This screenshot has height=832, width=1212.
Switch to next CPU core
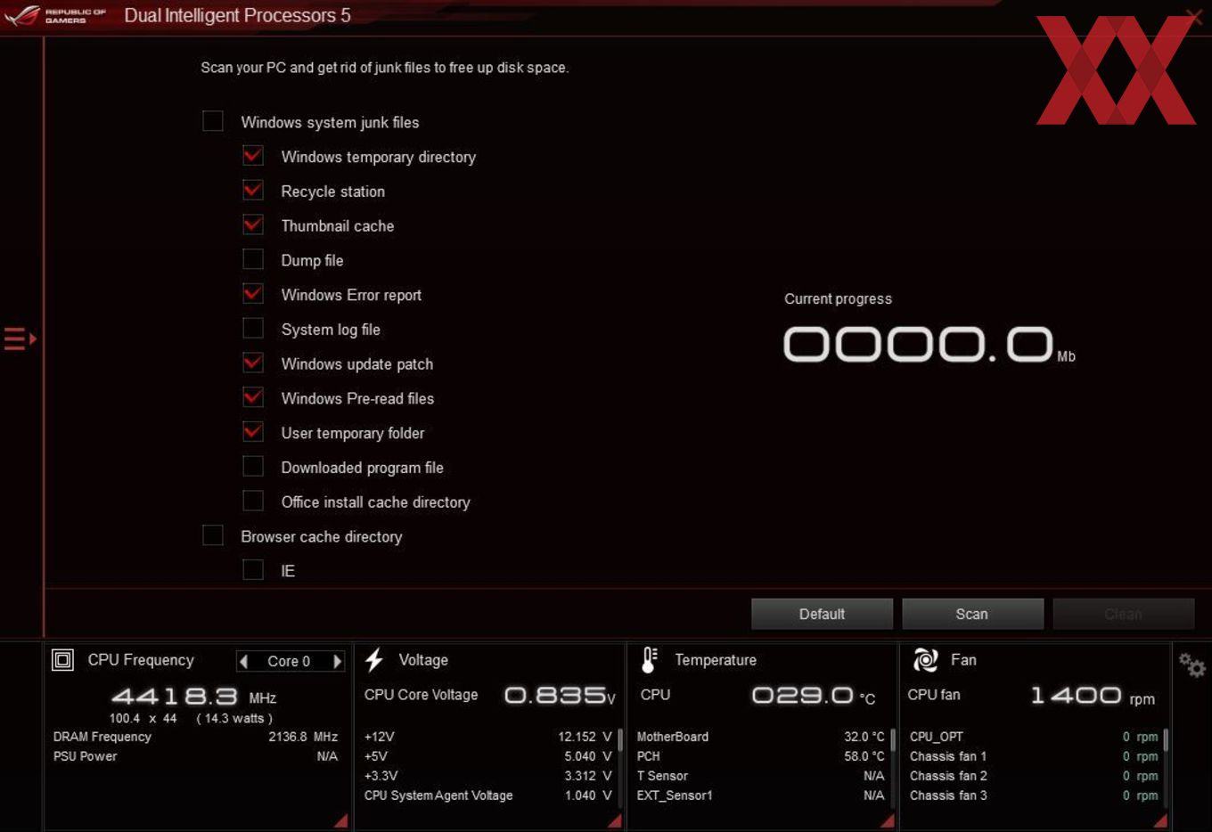point(337,661)
